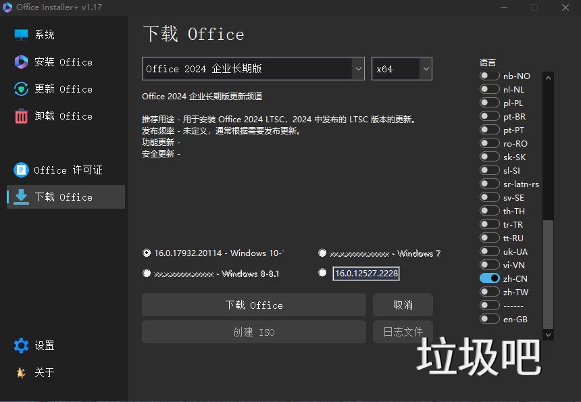Disable the zh-CN language toggle
This screenshot has height=402, width=581.
pos(488,278)
